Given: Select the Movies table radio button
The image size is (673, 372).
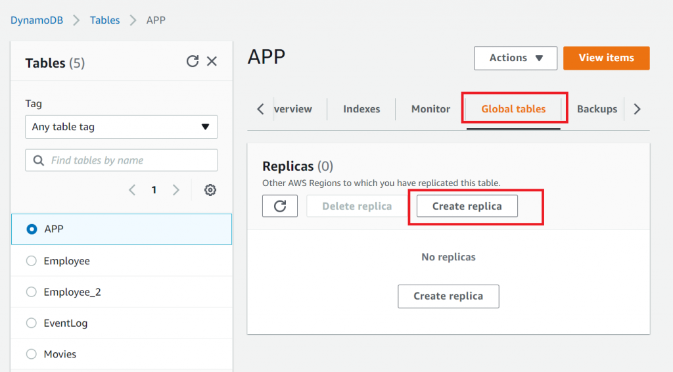Looking at the screenshot, I should [x=32, y=354].
